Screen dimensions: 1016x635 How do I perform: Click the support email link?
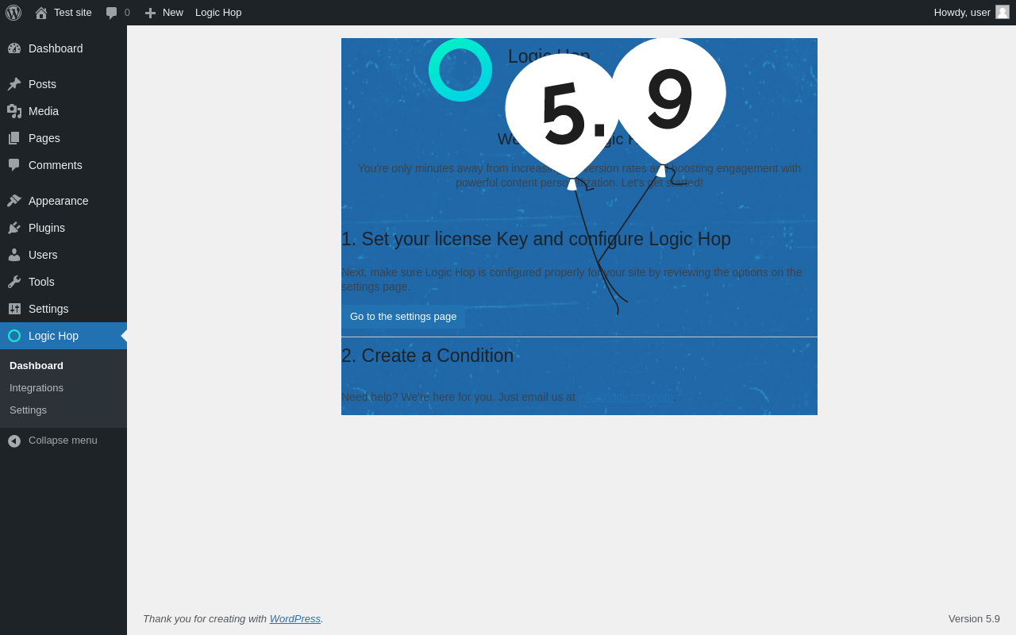(x=625, y=397)
